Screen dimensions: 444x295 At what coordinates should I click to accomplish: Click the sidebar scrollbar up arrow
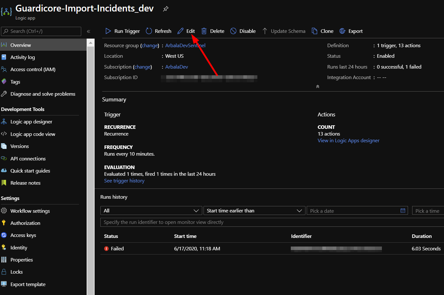click(90, 43)
